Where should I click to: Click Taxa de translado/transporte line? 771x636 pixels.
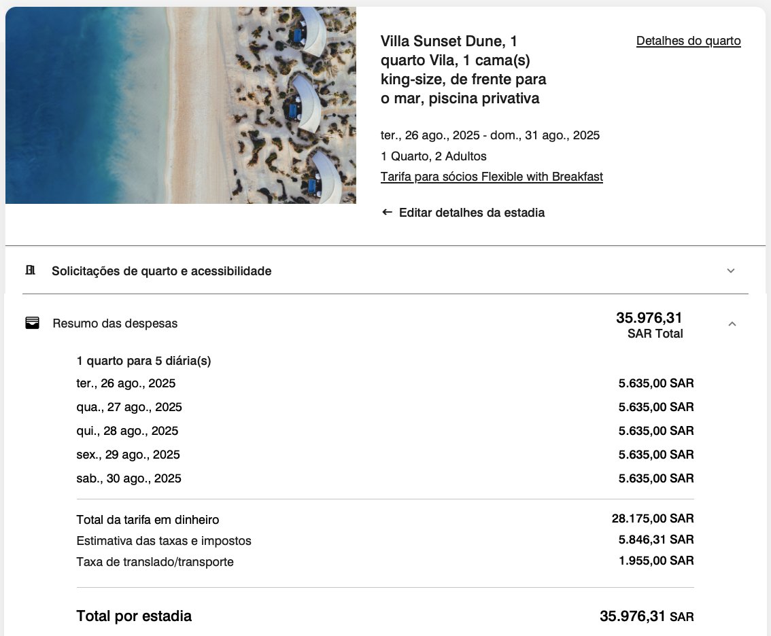click(385, 561)
